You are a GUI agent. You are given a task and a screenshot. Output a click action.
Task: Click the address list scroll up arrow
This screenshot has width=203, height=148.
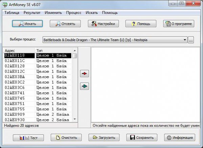tap(75, 51)
